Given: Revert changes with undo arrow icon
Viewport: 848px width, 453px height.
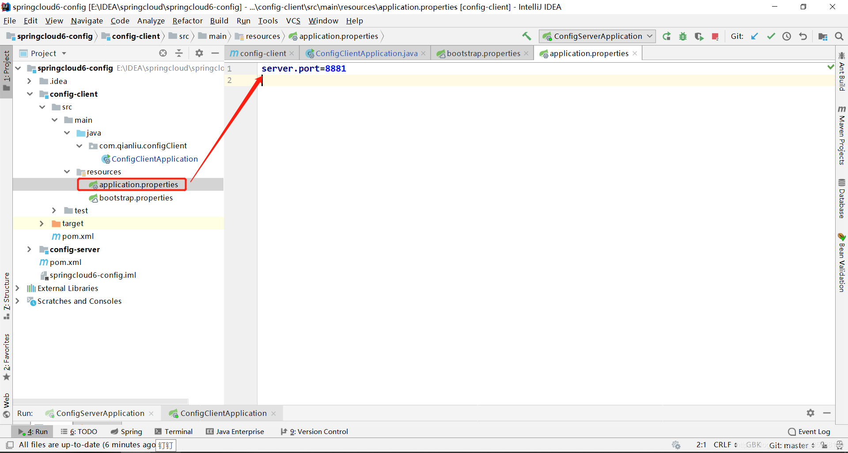Looking at the screenshot, I should pyautogui.click(x=803, y=36).
